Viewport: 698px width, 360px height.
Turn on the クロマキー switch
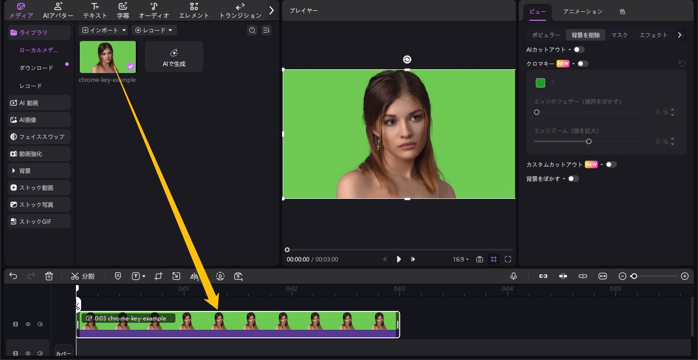pyautogui.click(x=582, y=64)
